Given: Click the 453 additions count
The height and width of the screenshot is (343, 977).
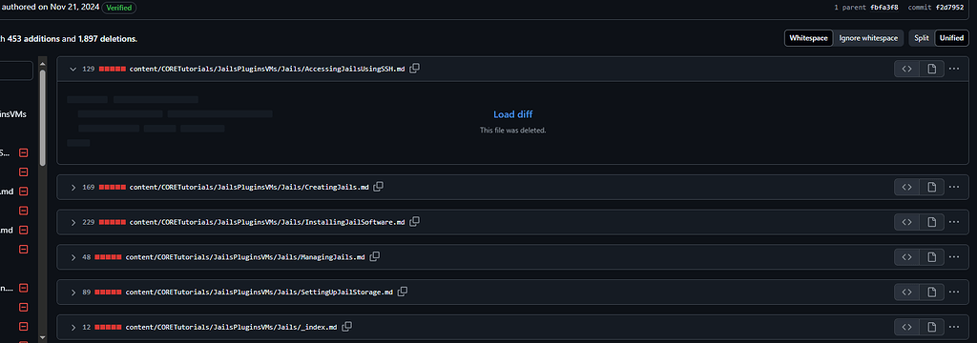Looking at the screenshot, I should tap(33, 39).
